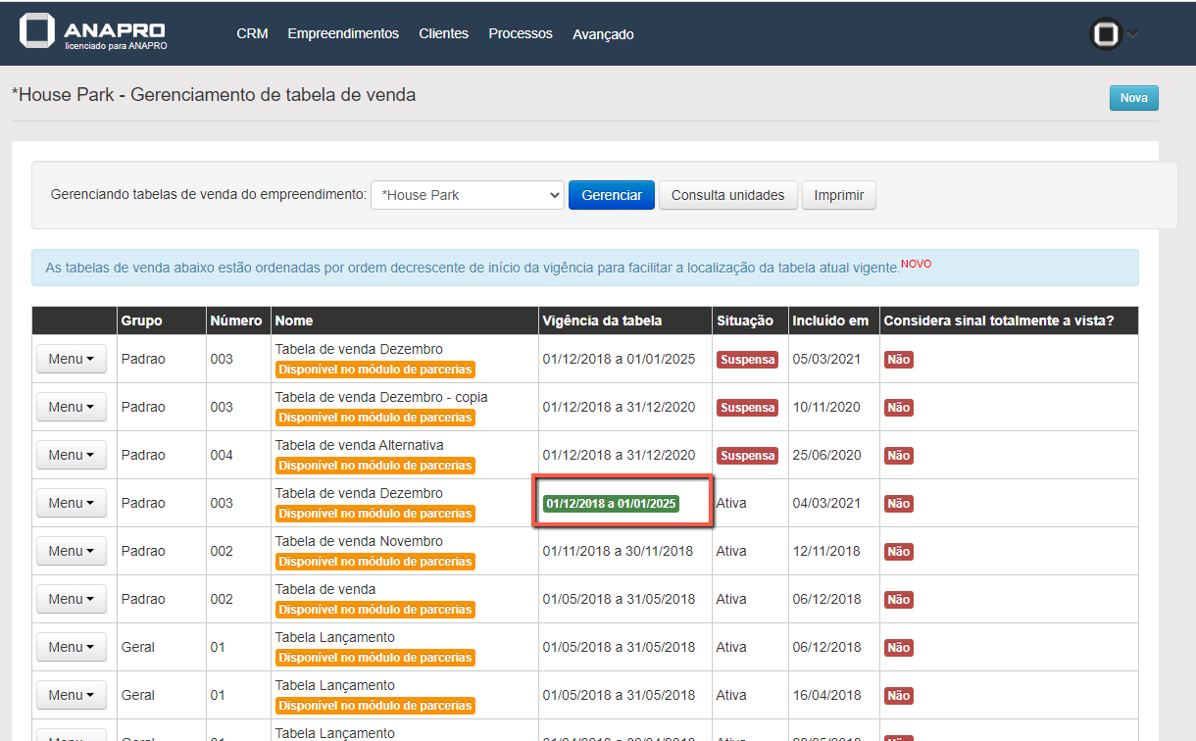Open the user profile avatar menu
Screen dimensions: 1196x741
click(x=1106, y=34)
